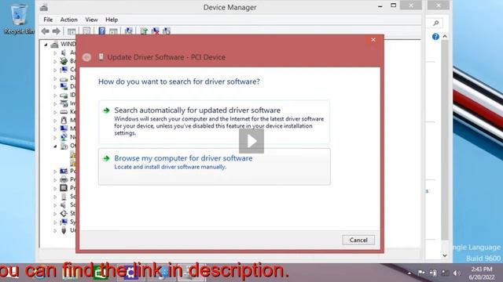Show hidden icons in the system tray
The height and width of the screenshot is (282, 503).
point(409,273)
